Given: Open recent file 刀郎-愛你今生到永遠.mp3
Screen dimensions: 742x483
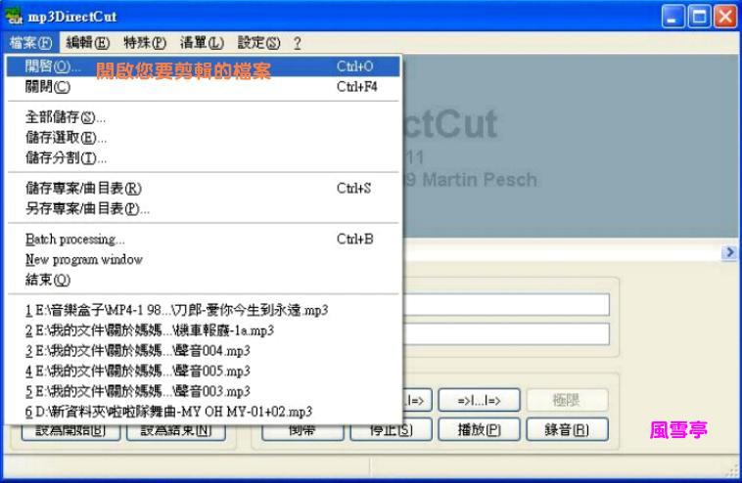Looking at the screenshot, I should (203, 310).
